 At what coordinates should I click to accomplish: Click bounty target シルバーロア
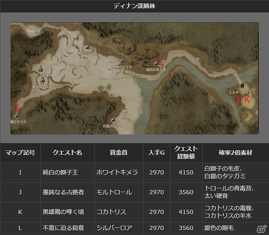coord(114,228)
